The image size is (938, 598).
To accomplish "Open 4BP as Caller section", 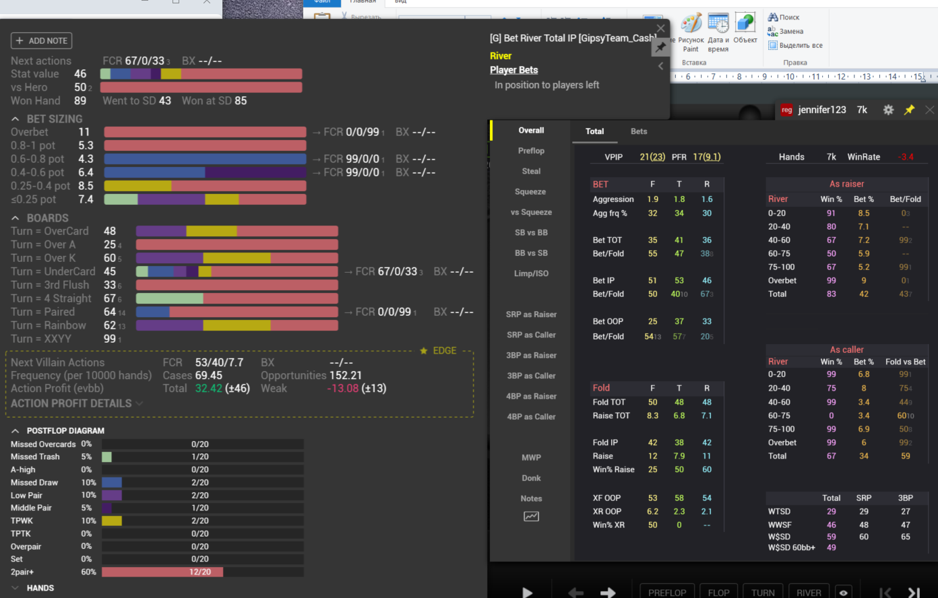I will 531,417.
